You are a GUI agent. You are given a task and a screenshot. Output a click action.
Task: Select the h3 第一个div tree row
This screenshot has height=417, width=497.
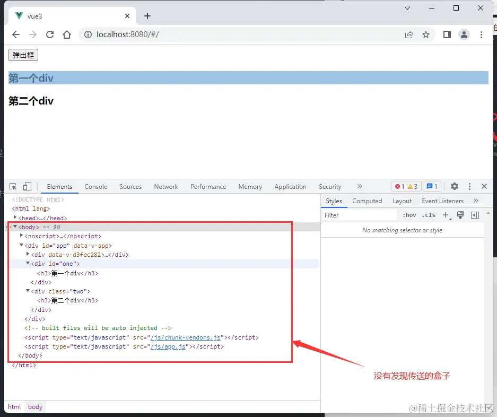[68, 273]
